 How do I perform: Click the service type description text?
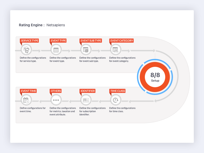pyautogui.click(x=33, y=59)
